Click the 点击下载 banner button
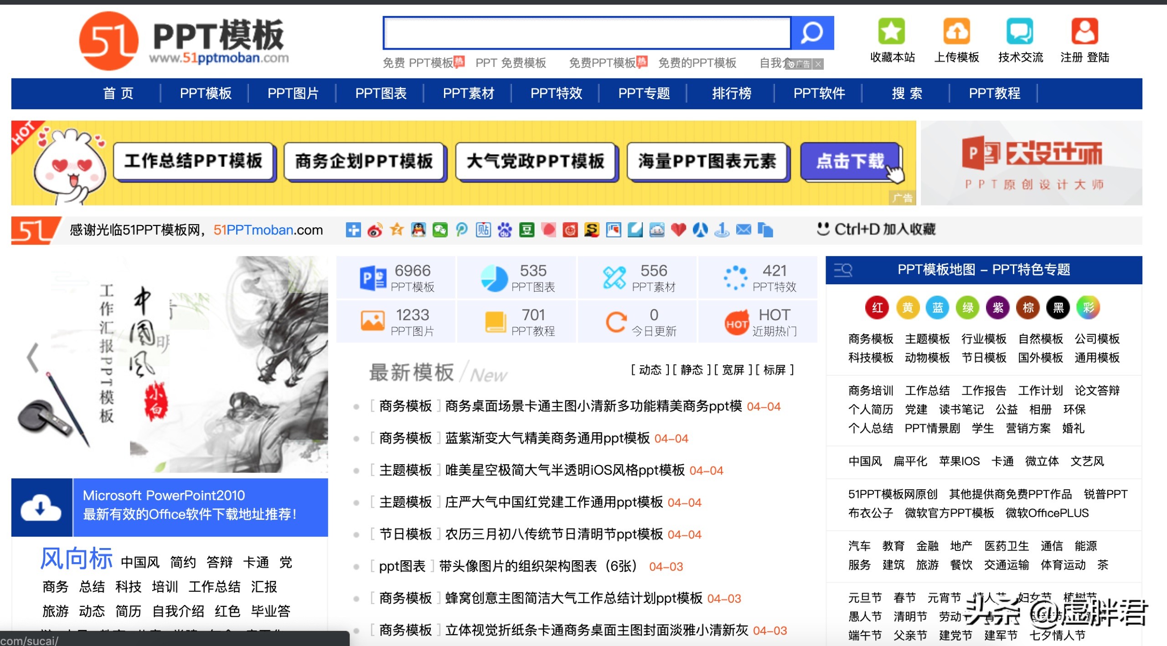The width and height of the screenshot is (1167, 646). coord(850,161)
